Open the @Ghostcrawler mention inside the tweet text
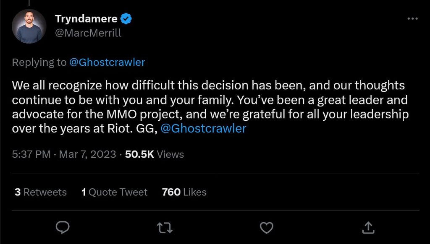This screenshot has height=244, width=430. coord(204,128)
